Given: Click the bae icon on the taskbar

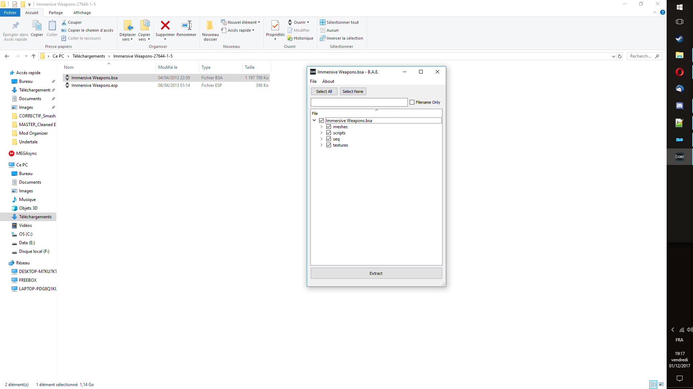Looking at the screenshot, I should point(679,156).
